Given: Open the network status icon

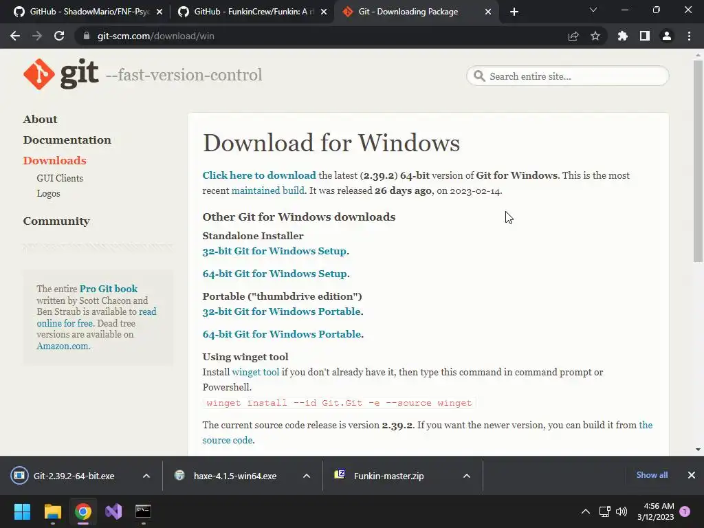Looking at the screenshot, I should click(605, 511).
